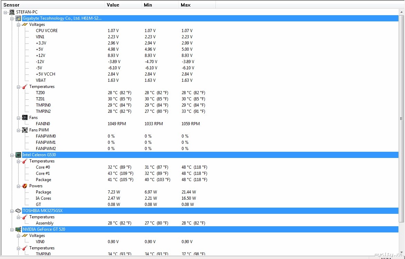The image size is (405, 259).
Task: Click the Powers flame icon
Action: point(25,186)
